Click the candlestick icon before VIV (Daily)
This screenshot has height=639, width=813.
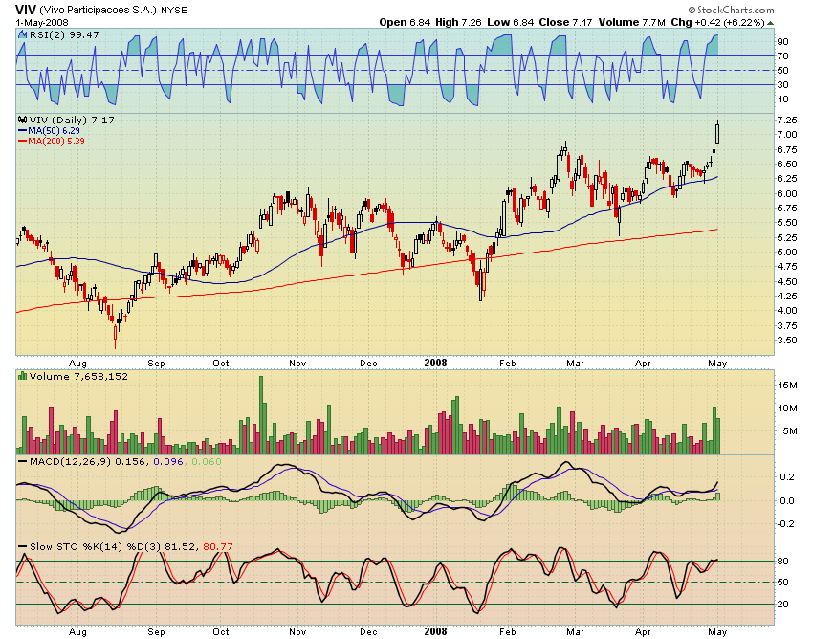tap(22, 120)
